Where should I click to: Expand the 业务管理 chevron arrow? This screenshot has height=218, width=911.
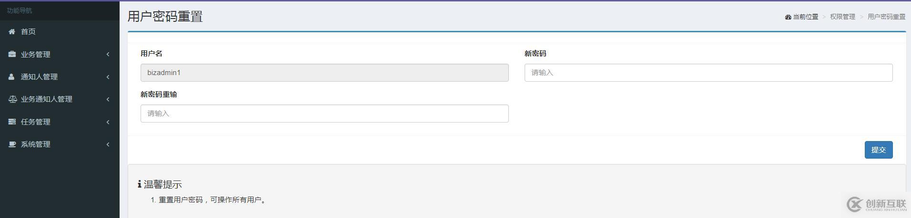point(108,54)
